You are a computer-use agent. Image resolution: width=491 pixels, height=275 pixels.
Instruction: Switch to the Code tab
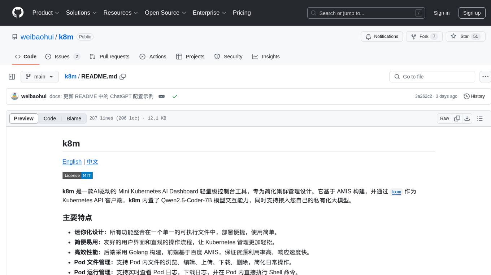(26, 57)
